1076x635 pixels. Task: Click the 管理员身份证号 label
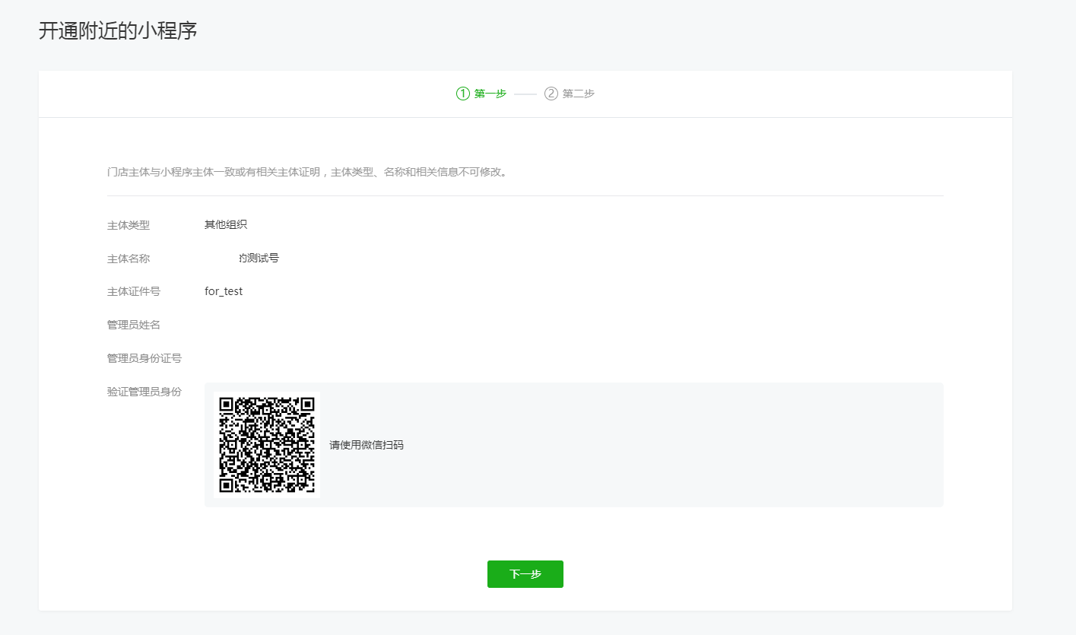144,358
